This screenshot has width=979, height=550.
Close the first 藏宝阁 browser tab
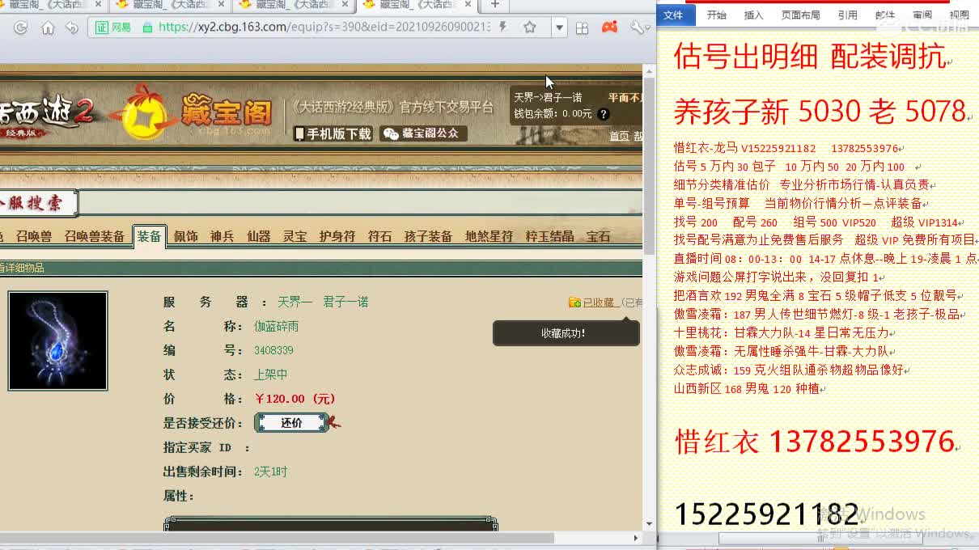pos(96,5)
